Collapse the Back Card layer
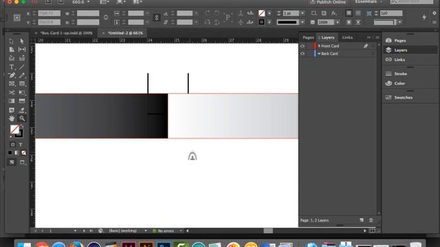This screenshot has width=440, height=247. pyautogui.click(x=319, y=54)
